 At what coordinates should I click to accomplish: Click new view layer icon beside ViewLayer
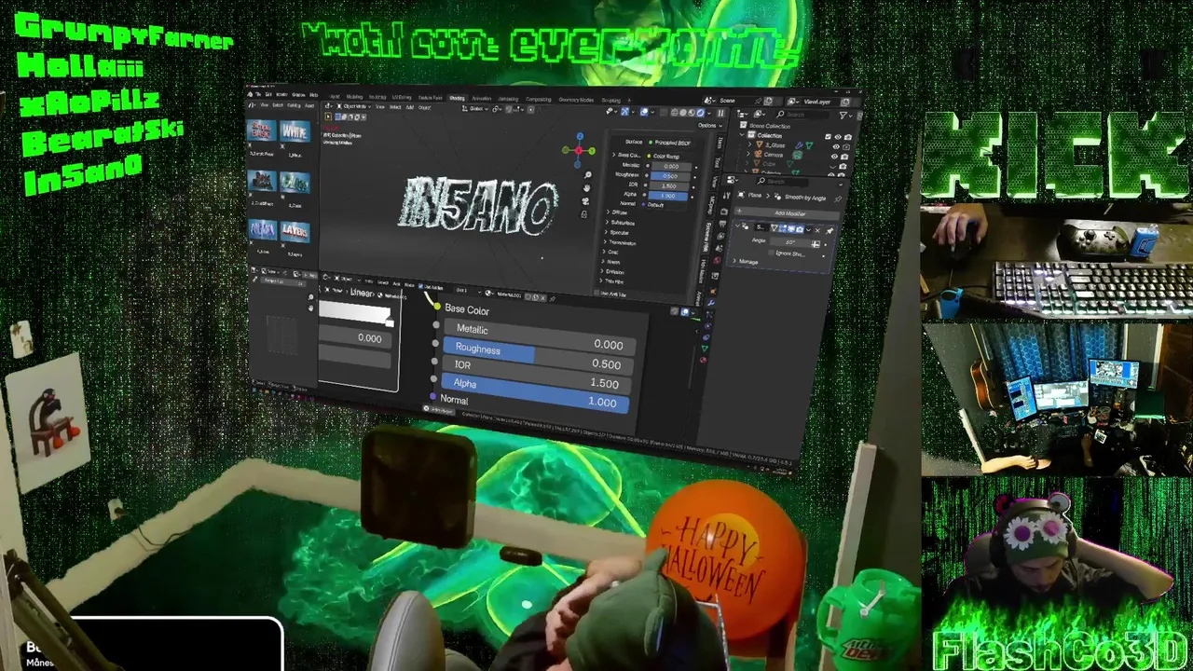coord(845,102)
